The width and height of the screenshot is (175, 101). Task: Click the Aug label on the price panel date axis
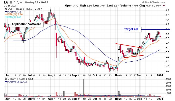tap(50, 75)
